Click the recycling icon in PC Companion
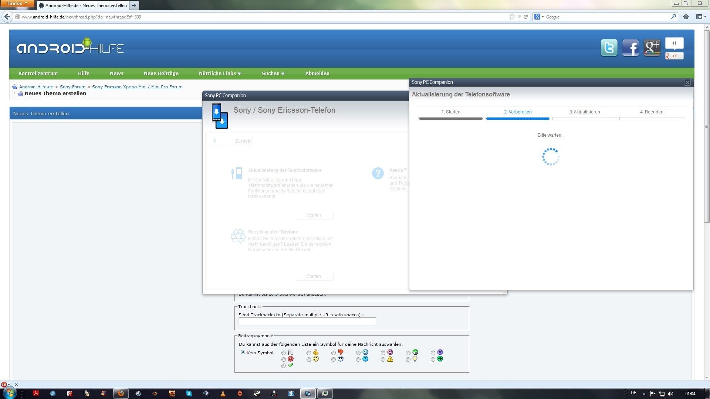The width and height of the screenshot is (710, 399). pyautogui.click(x=238, y=236)
